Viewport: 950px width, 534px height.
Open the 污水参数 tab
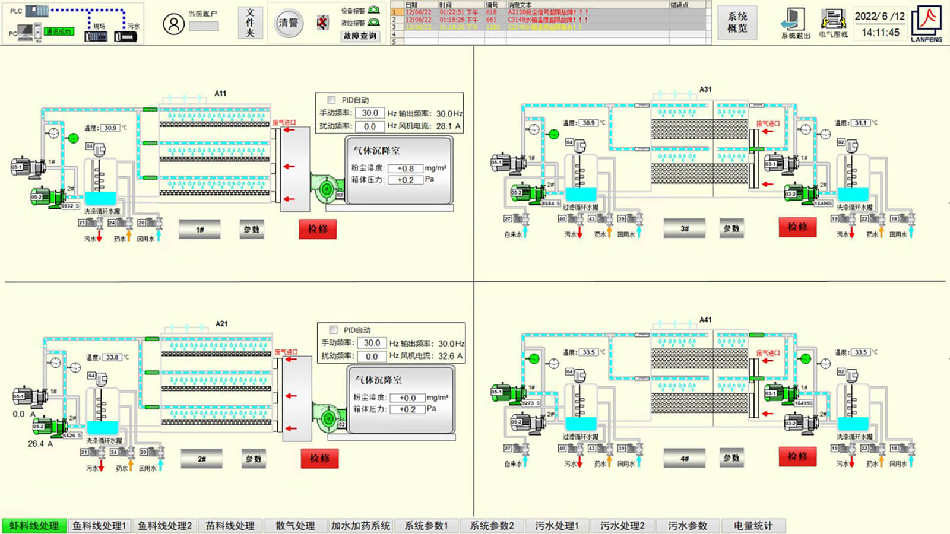pyautogui.click(x=687, y=526)
